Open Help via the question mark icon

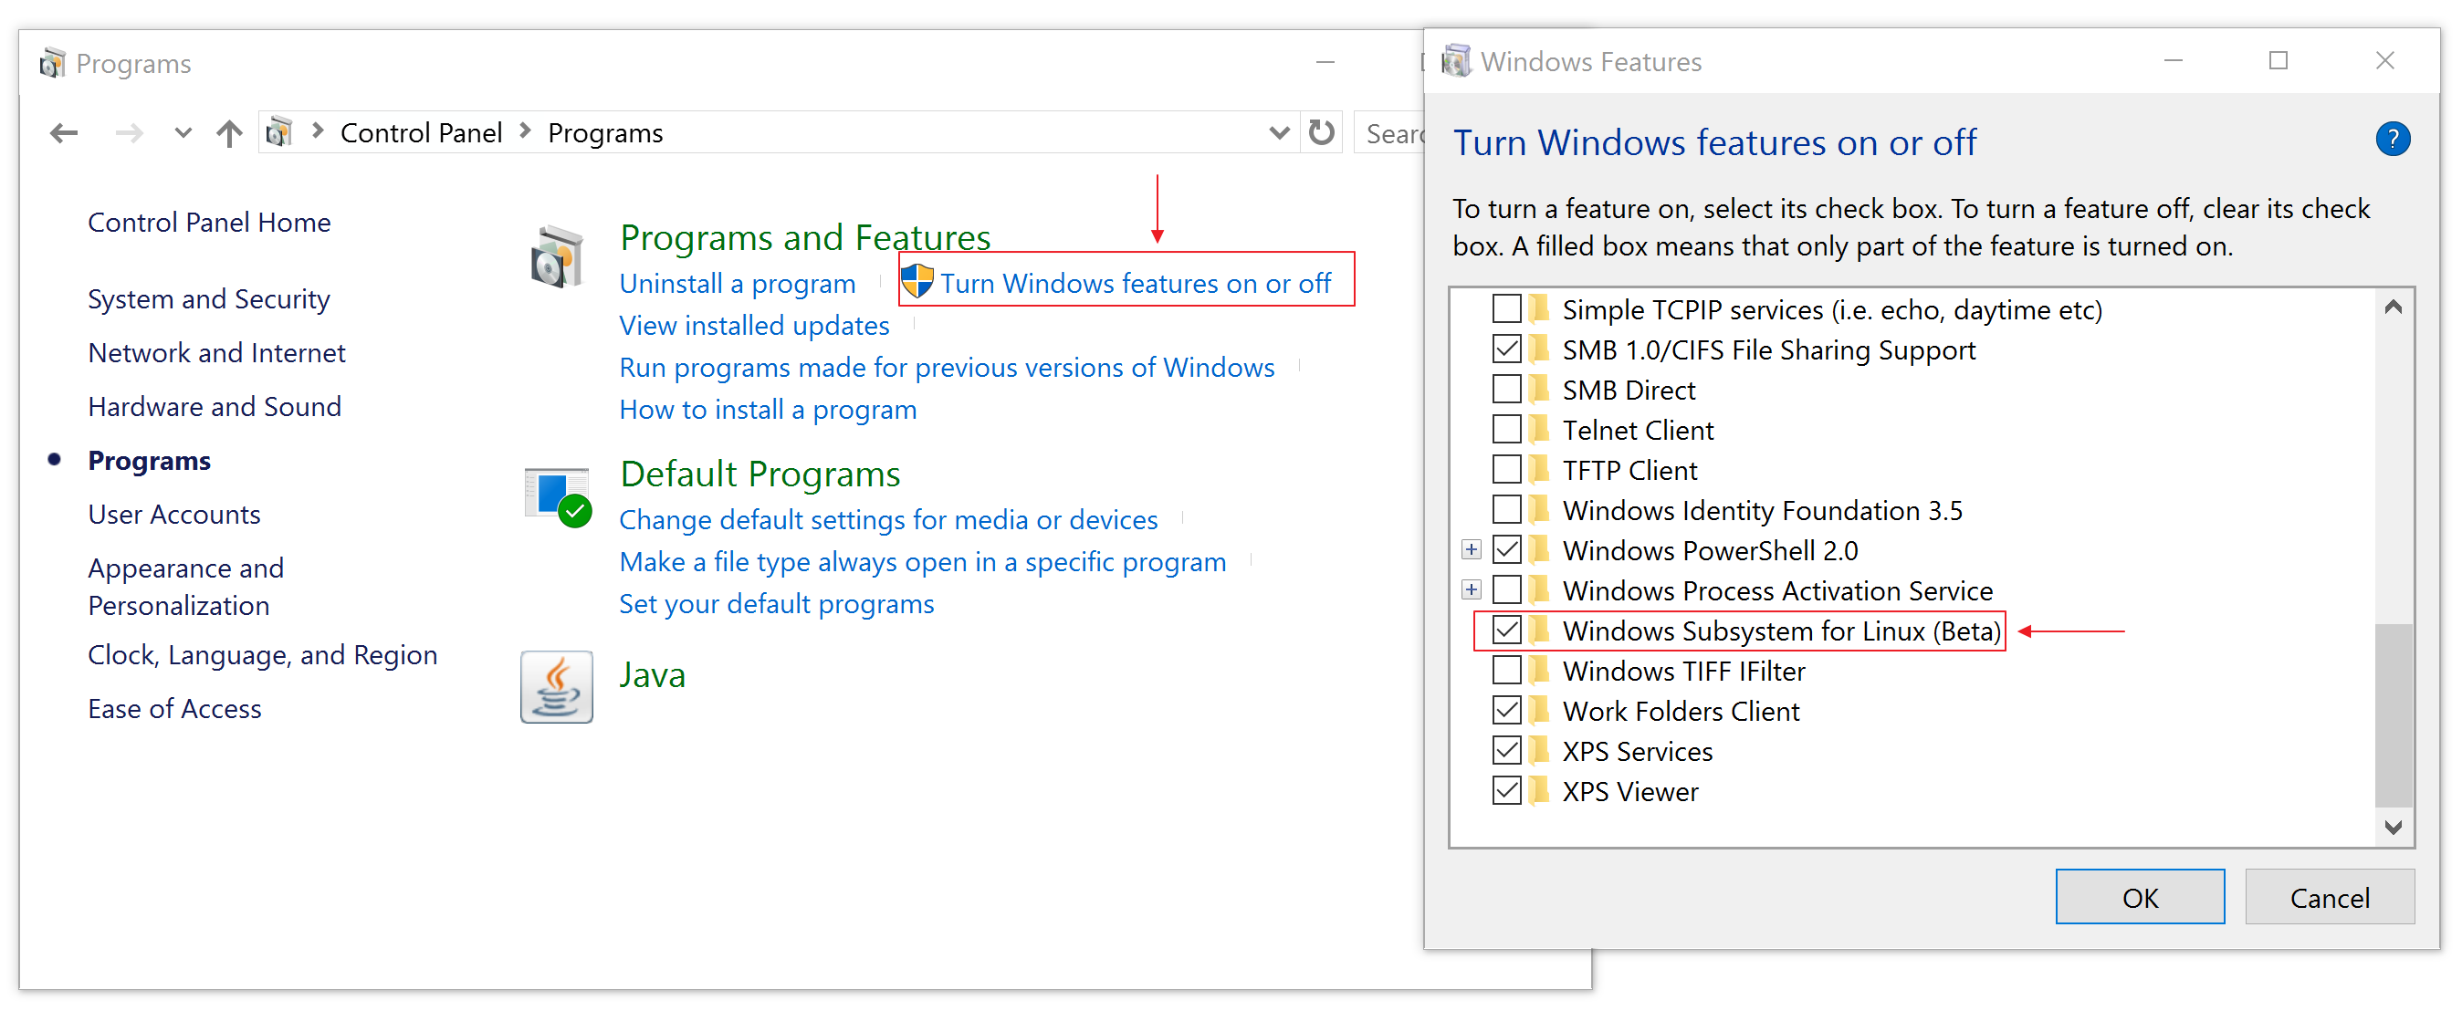(x=2394, y=140)
